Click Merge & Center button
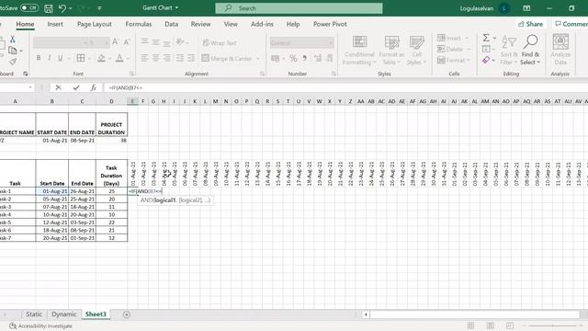588x331 pixels. click(227, 59)
